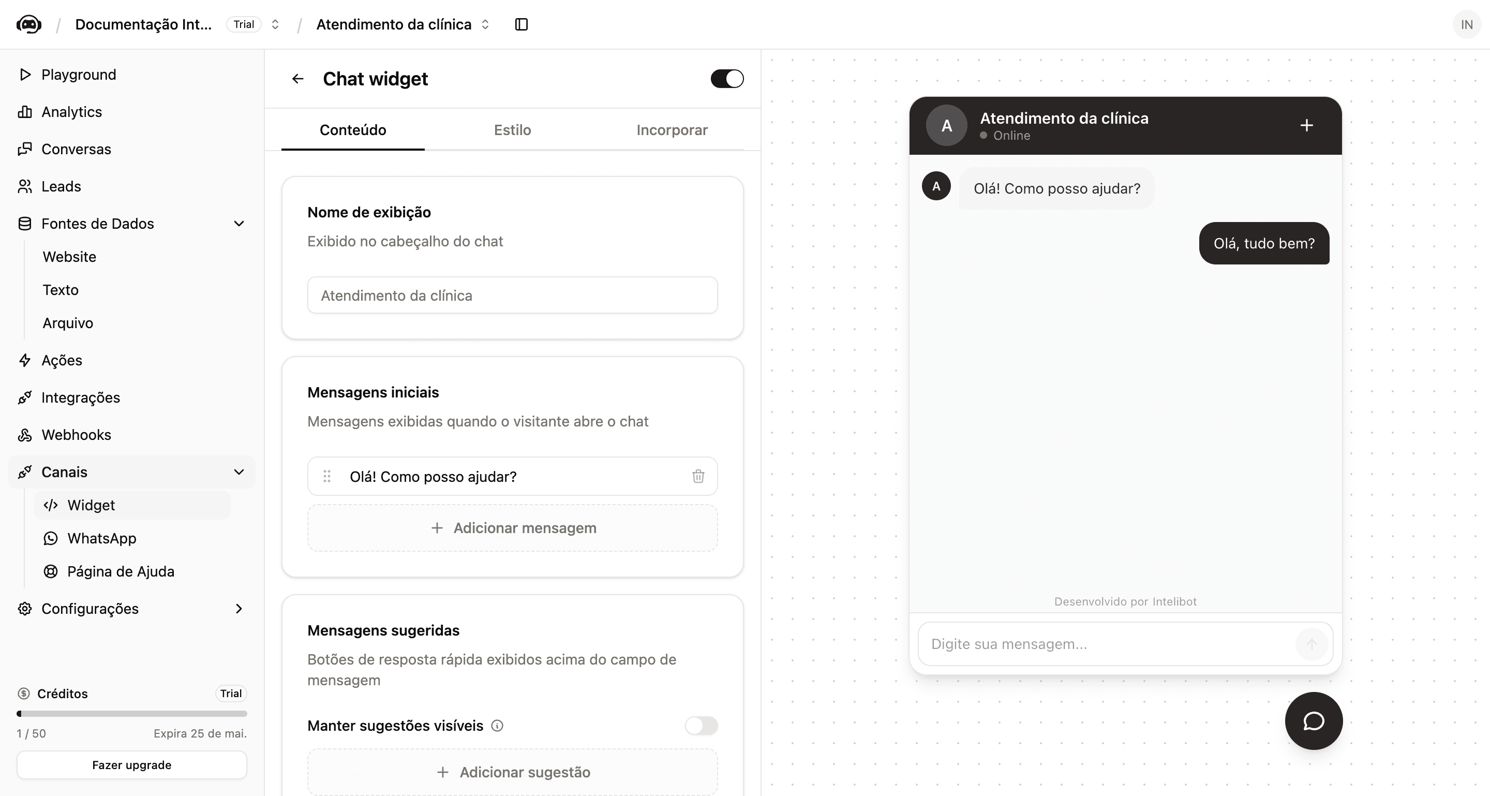Click the Página de Ajuda lifebuoy icon
This screenshot has height=796, width=1490.
(50, 571)
